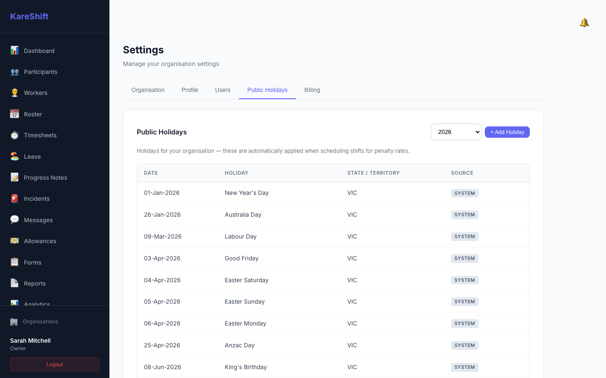The width and height of the screenshot is (606, 378).
Task: Click the Sarah Mitchell user name
Action: tap(30, 341)
